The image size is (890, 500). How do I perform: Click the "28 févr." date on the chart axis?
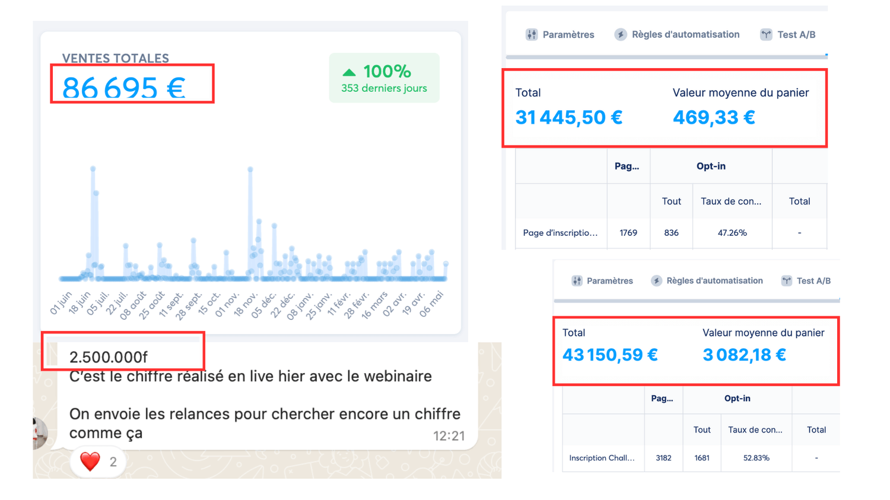(357, 305)
